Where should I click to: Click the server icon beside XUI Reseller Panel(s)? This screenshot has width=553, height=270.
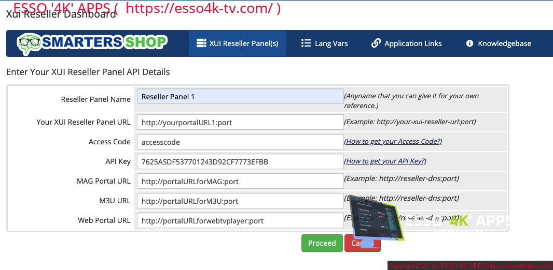pos(201,43)
